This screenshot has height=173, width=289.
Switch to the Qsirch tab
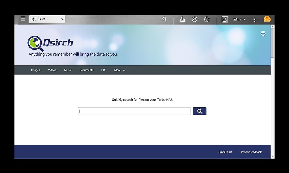(x=47, y=19)
